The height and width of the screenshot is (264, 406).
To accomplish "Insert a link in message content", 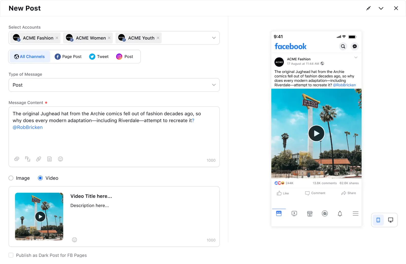I will tap(17, 159).
